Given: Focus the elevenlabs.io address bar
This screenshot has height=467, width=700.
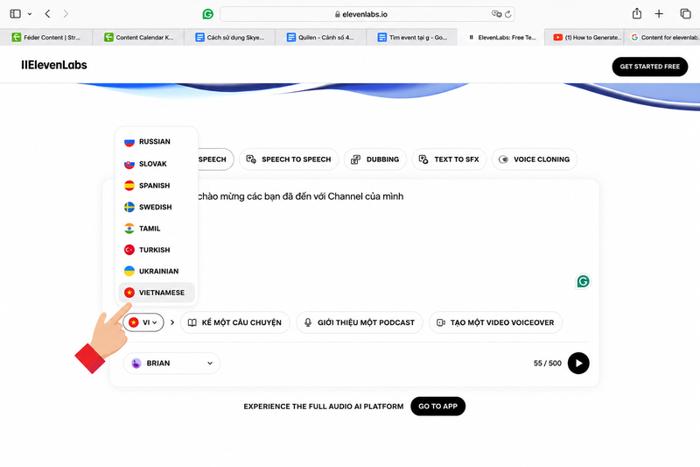Looking at the screenshot, I should pyautogui.click(x=367, y=14).
